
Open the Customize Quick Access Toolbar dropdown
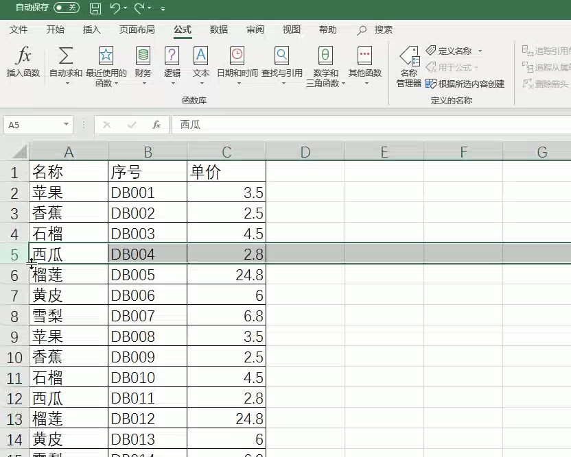163,9
